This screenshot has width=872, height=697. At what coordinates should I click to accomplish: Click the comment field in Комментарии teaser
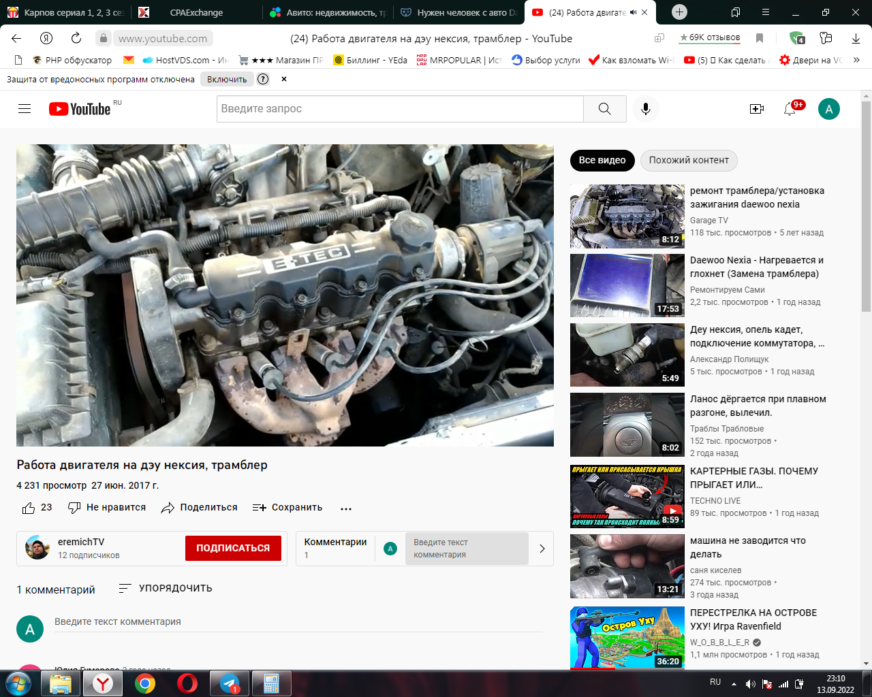click(x=467, y=549)
